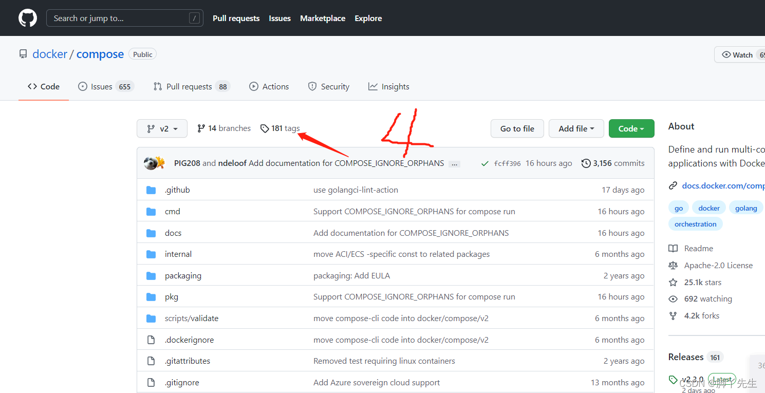
Task: Open the .gitignore file
Action: tap(182, 383)
